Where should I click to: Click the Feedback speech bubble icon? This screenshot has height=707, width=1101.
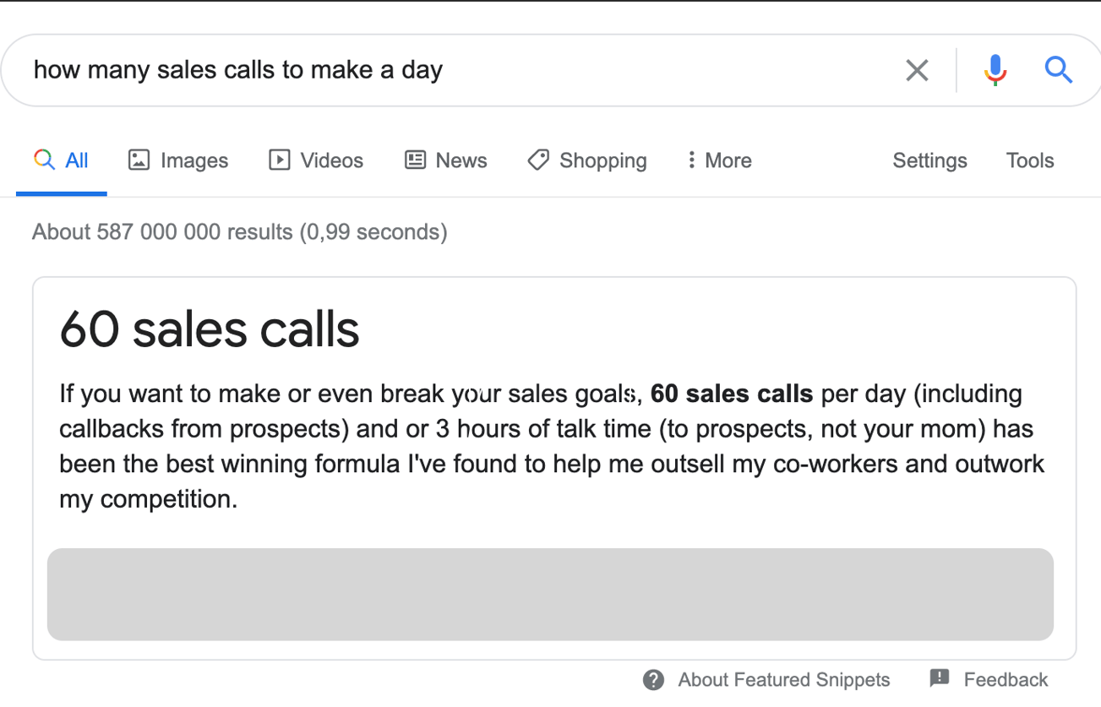[938, 679]
